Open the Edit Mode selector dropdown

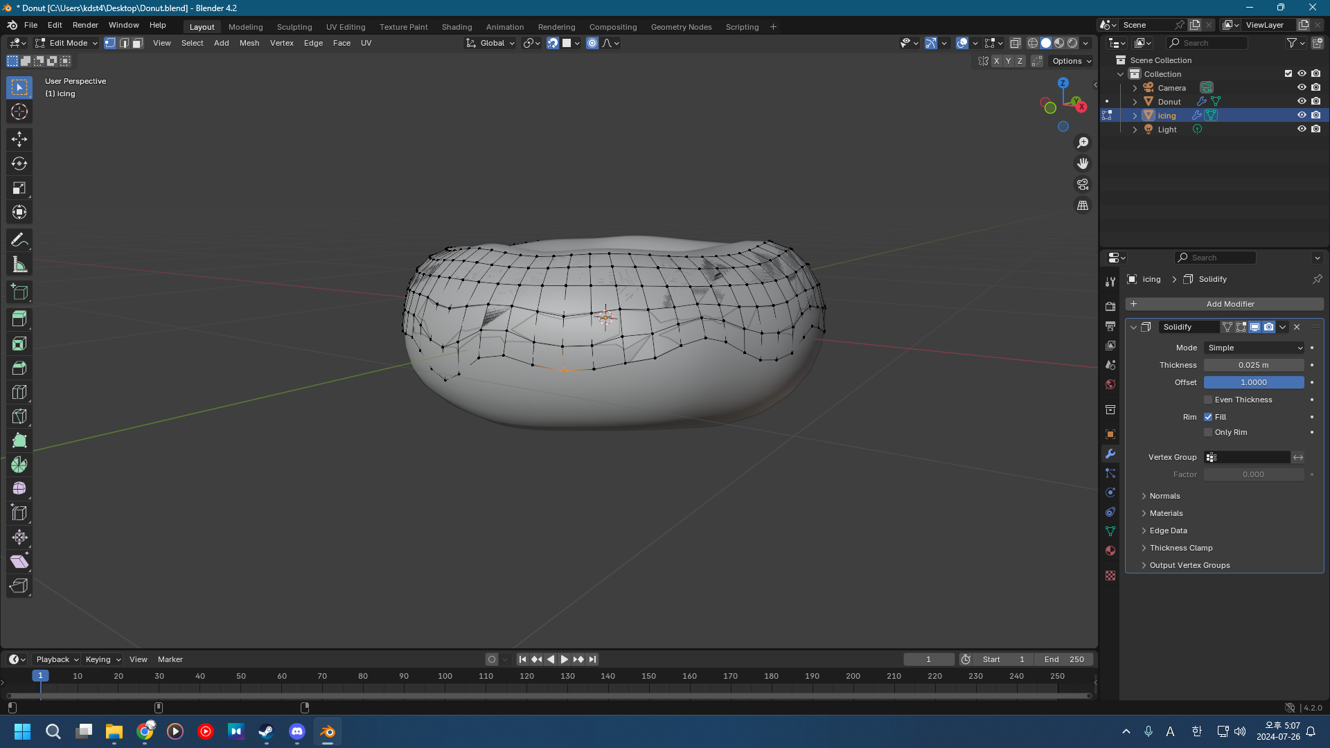pos(67,43)
